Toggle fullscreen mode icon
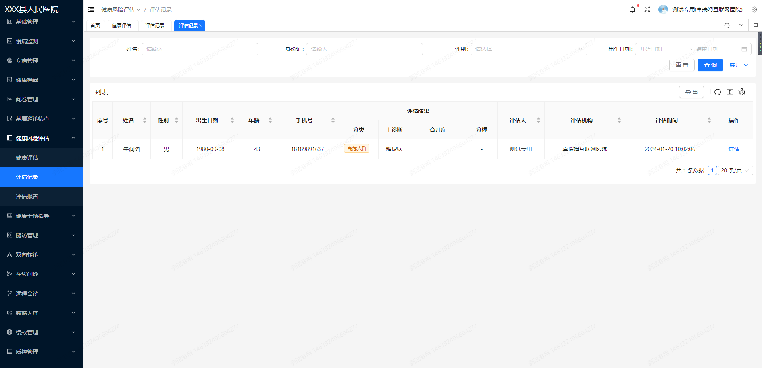Viewport: 762px width, 368px height. [647, 10]
